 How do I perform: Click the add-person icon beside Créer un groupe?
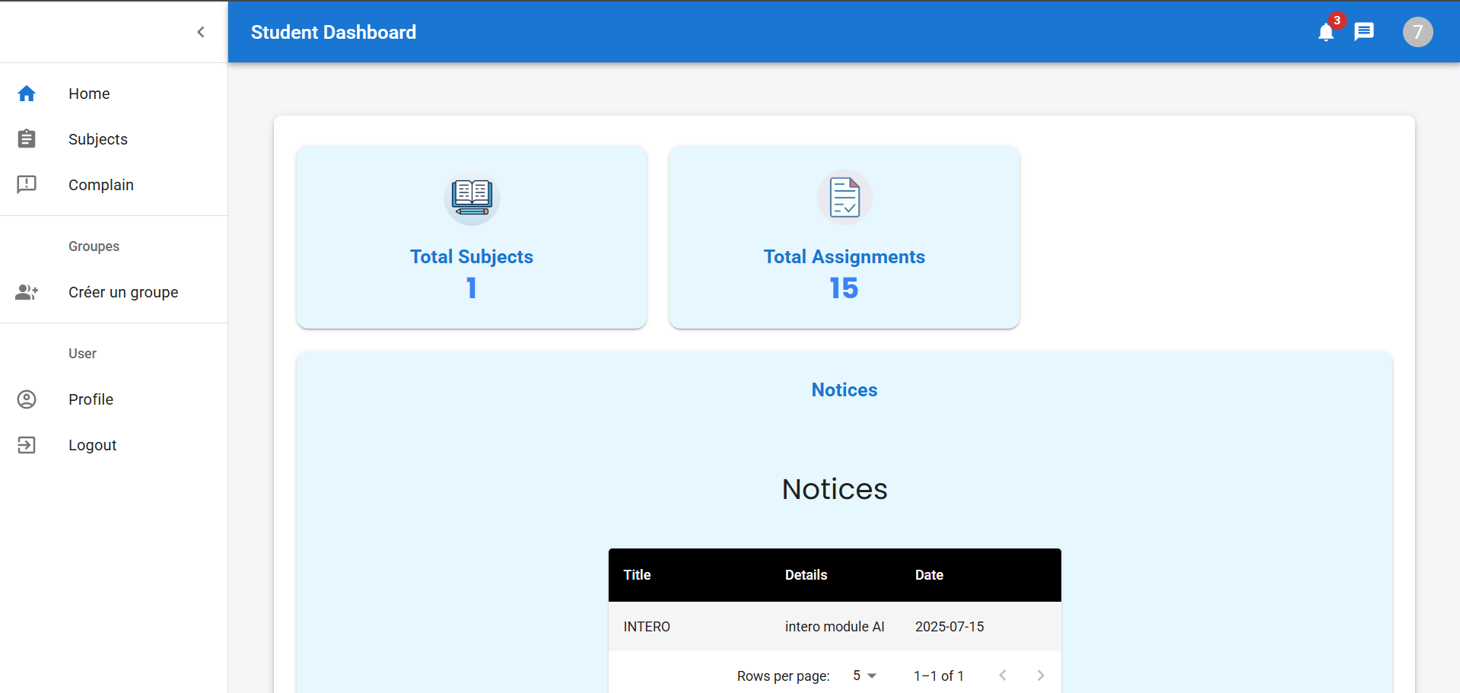click(x=27, y=292)
